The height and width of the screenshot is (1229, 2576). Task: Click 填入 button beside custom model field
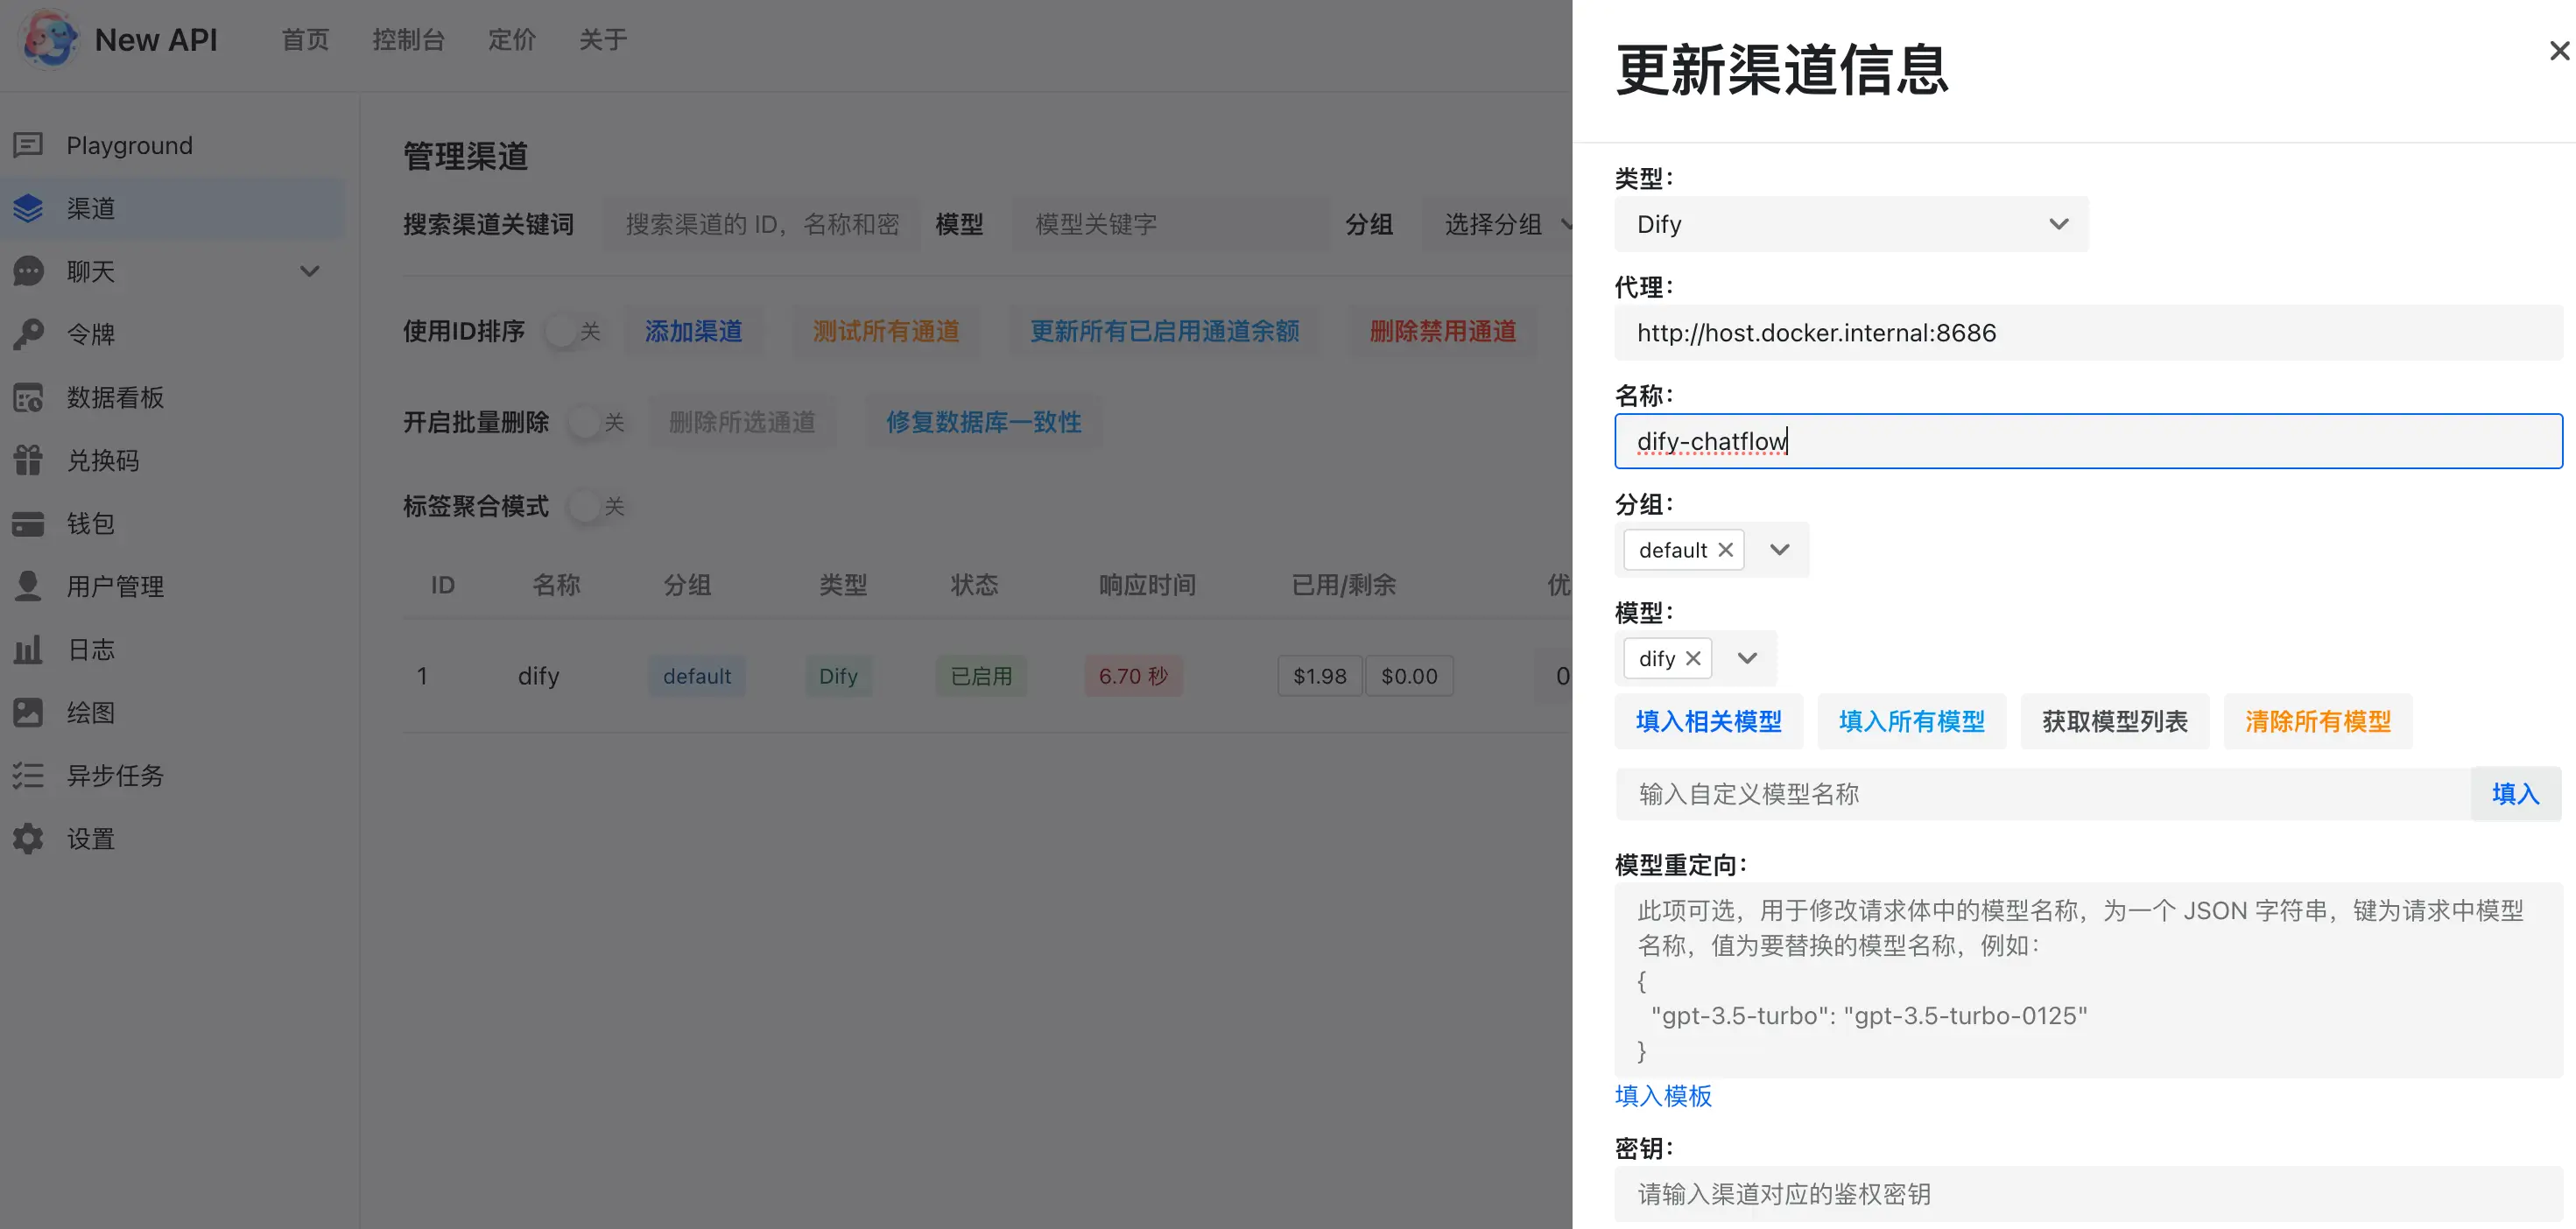(2516, 794)
